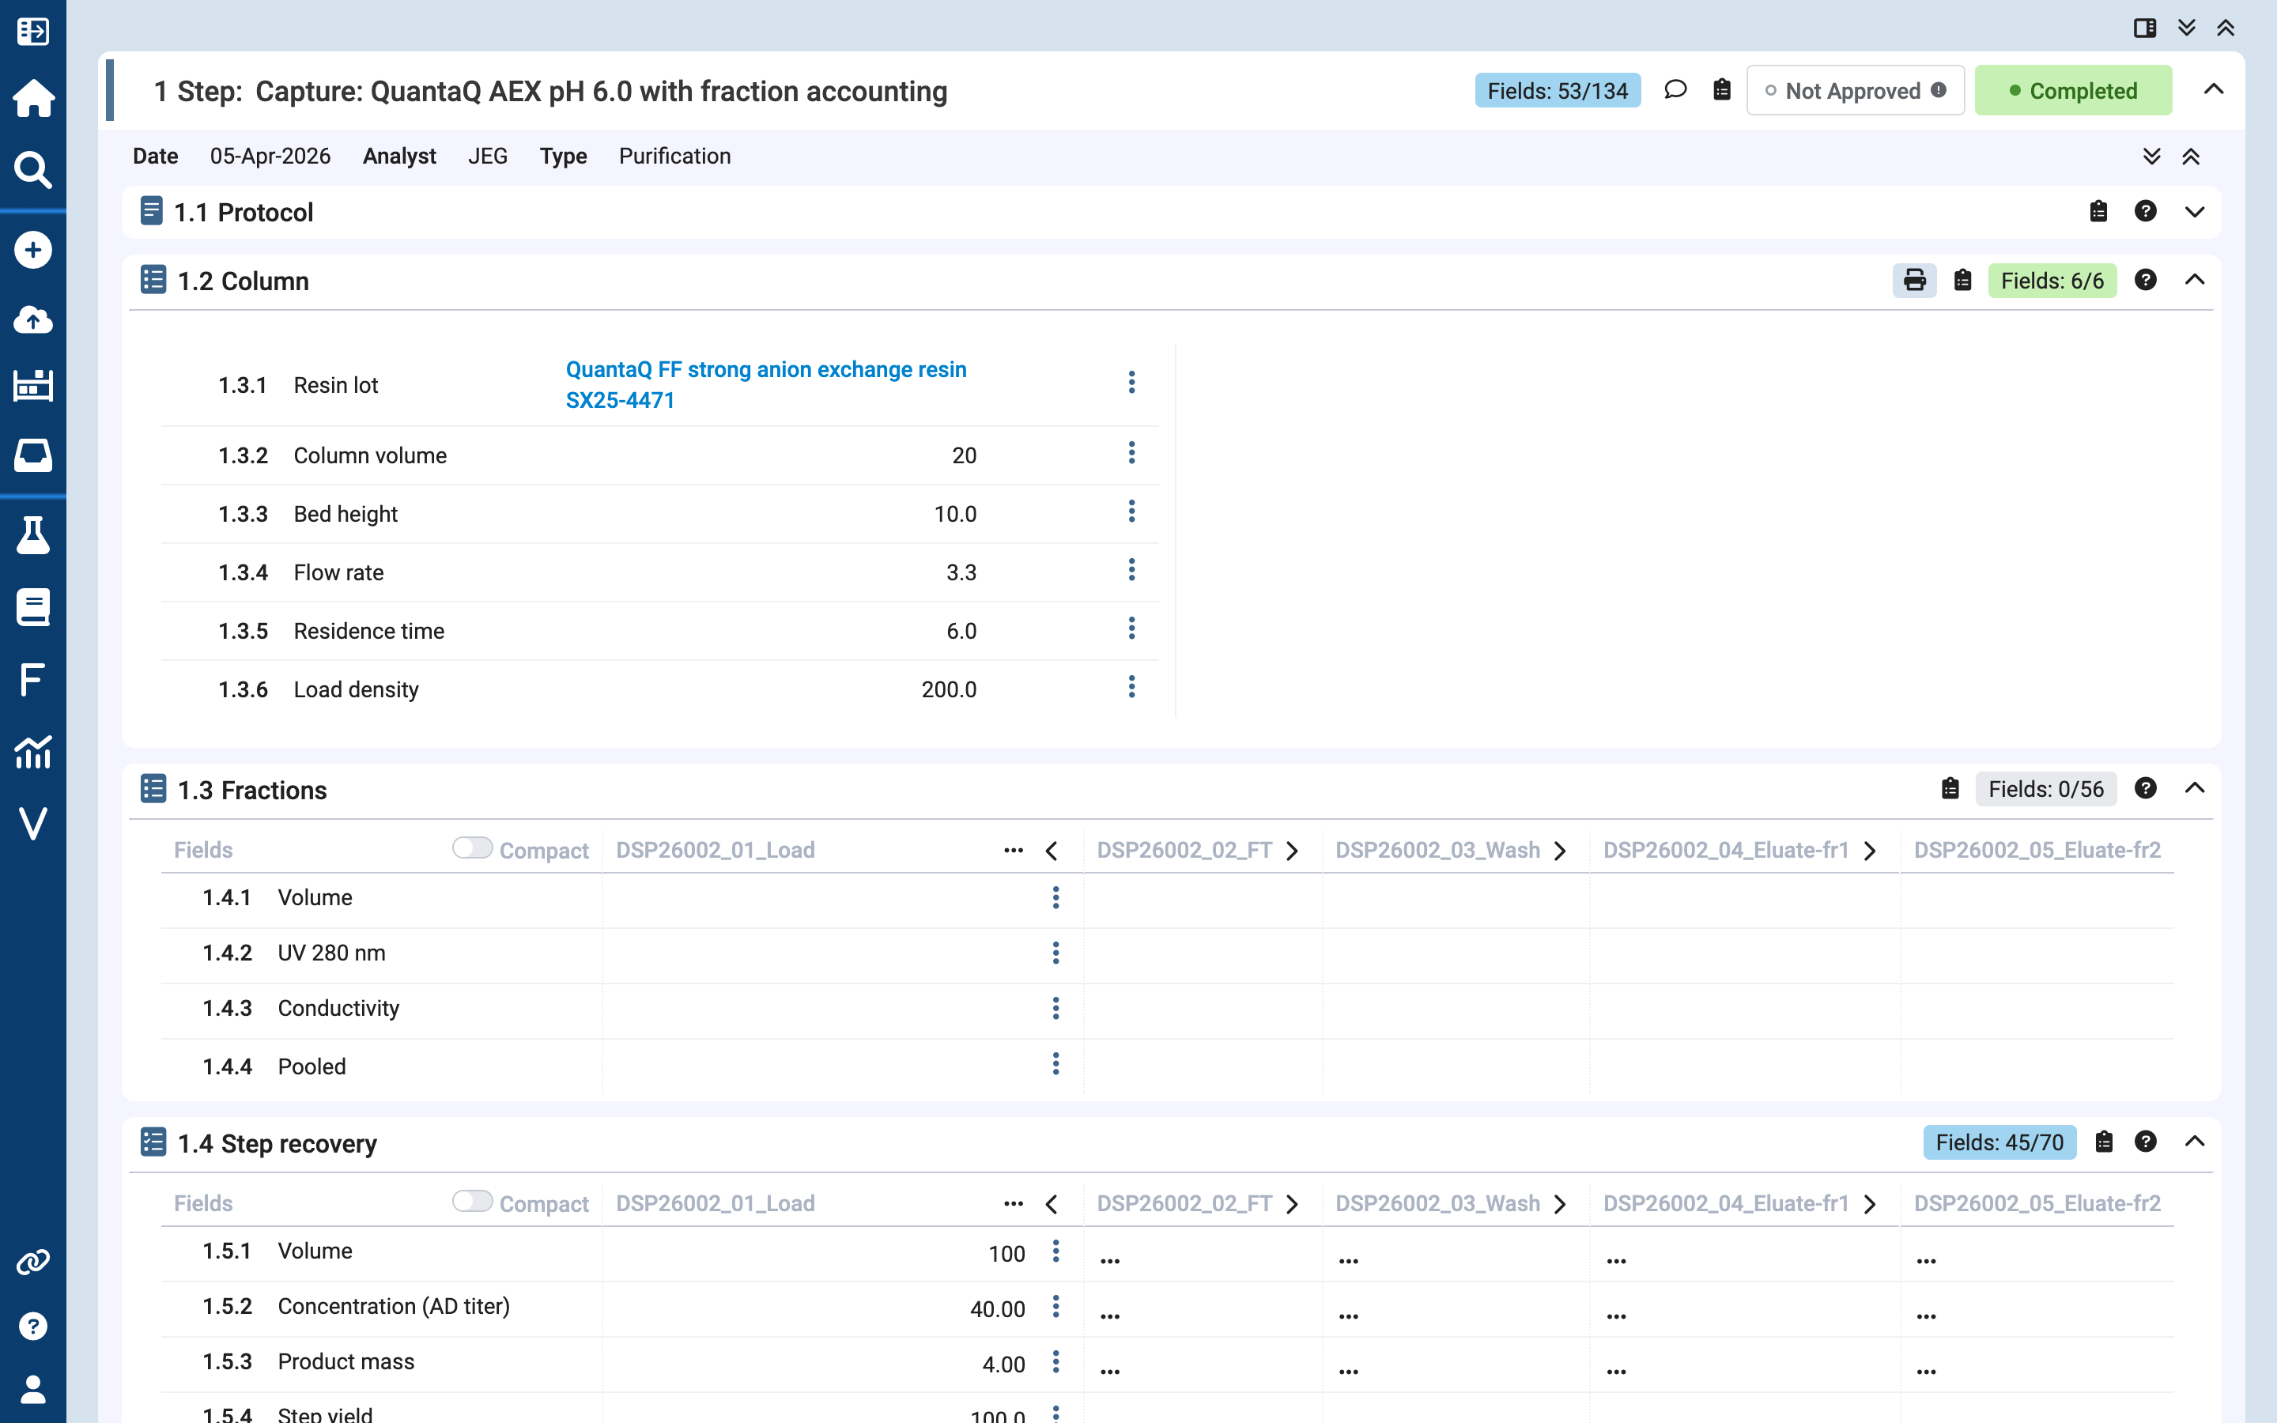This screenshot has height=1423, width=2277.
Task: Expand the DSP26002_02_FT column in Fractions
Action: pyautogui.click(x=1293, y=851)
